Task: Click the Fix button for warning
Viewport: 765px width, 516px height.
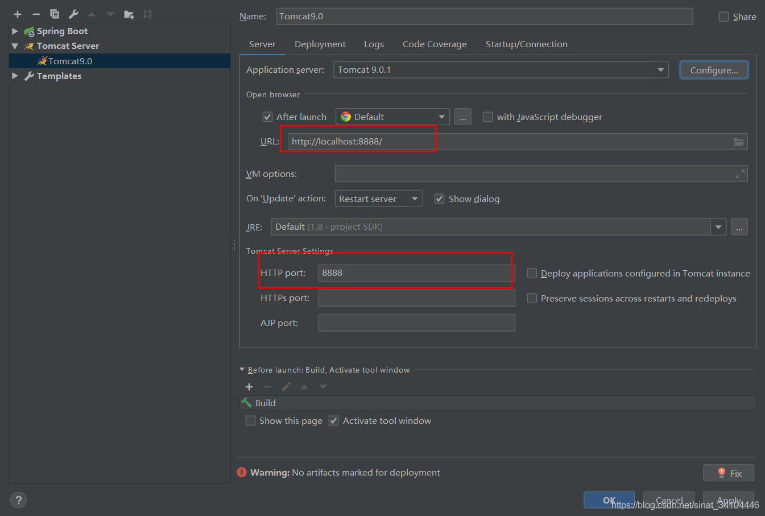Action: (729, 473)
